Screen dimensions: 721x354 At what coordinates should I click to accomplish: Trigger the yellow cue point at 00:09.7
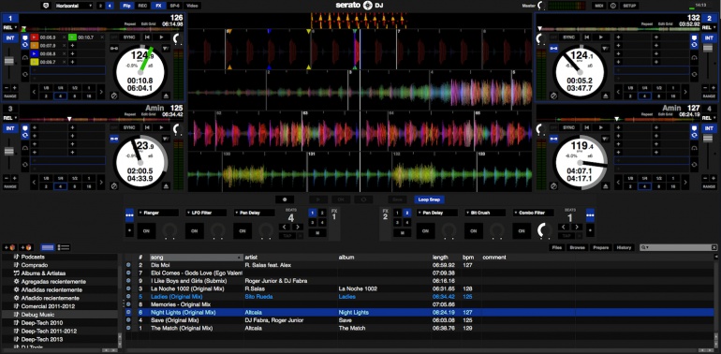(x=35, y=62)
